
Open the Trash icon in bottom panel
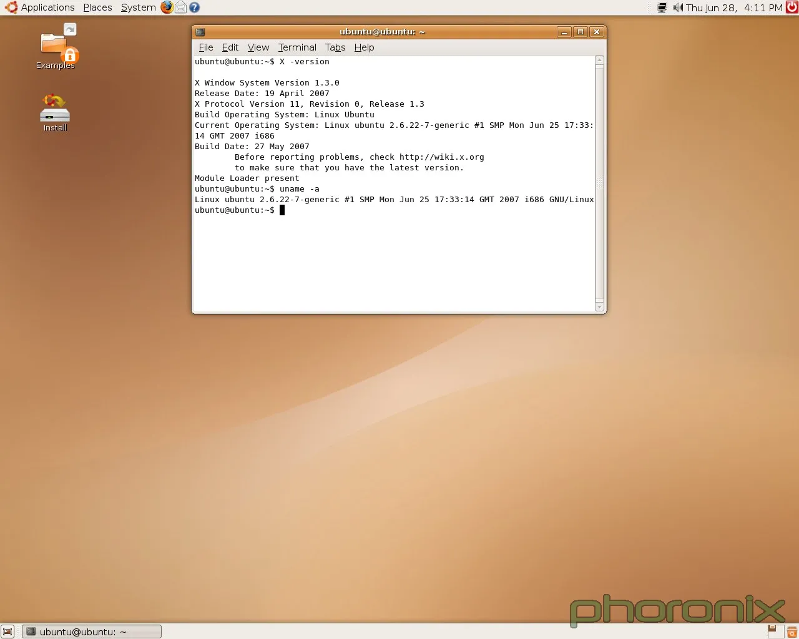pyautogui.click(x=792, y=632)
